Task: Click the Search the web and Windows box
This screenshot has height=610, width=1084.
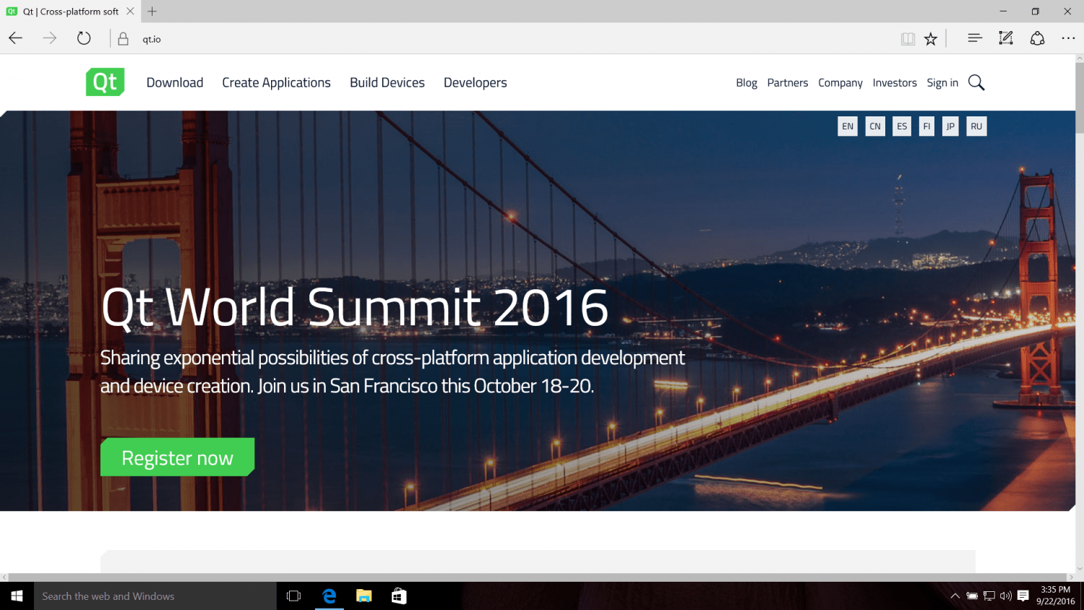Action: (x=154, y=596)
